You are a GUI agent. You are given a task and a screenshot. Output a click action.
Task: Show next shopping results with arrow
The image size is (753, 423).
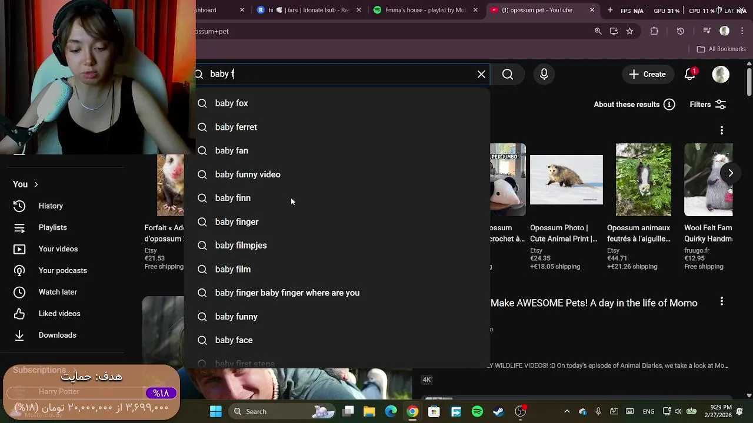pyautogui.click(x=731, y=173)
